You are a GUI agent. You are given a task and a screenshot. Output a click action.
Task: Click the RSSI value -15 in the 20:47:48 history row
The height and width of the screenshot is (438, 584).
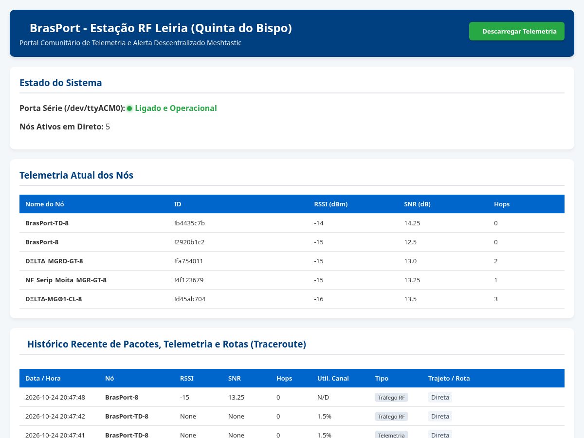click(x=184, y=397)
